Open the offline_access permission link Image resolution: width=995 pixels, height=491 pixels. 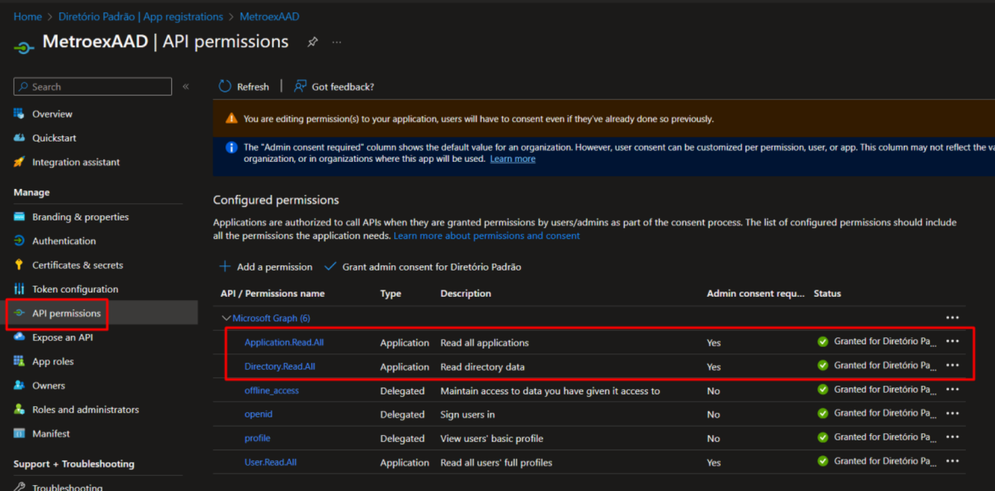[271, 390]
